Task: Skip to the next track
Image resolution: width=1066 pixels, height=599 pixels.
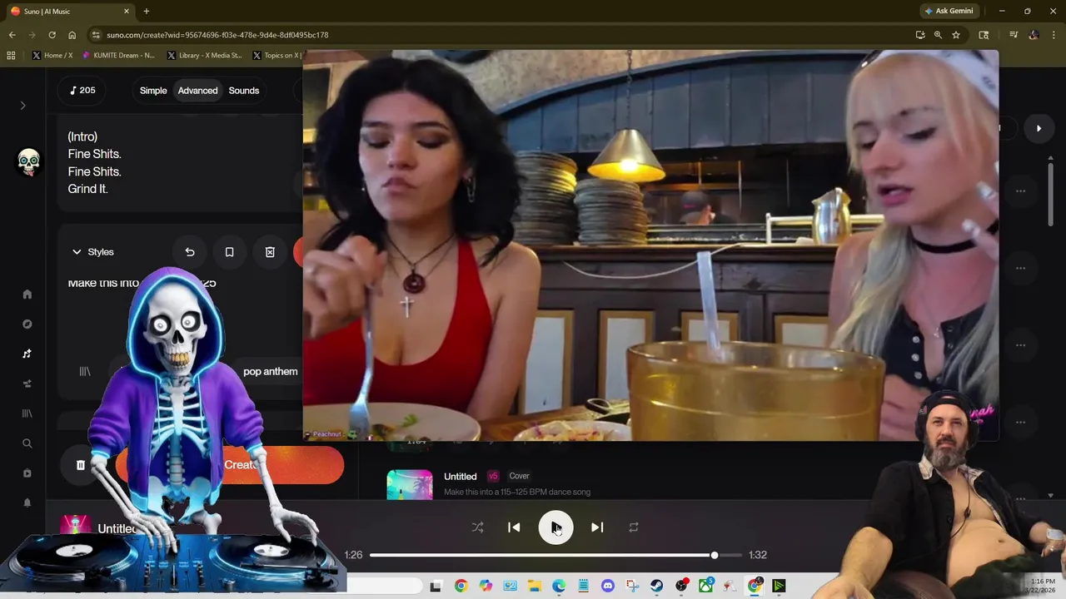Action: click(597, 527)
